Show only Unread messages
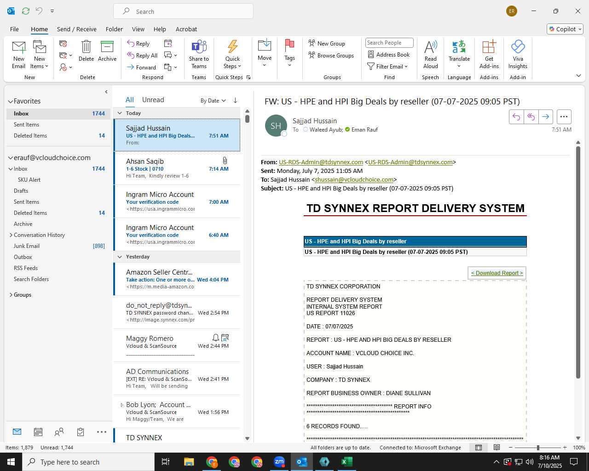This screenshot has height=471, width=589. tap(153, 100)
